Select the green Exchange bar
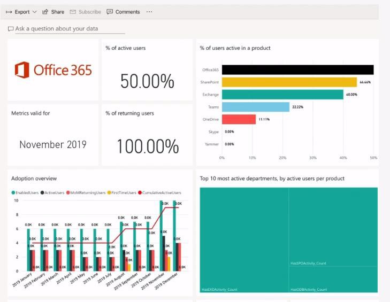 point(282,95)
